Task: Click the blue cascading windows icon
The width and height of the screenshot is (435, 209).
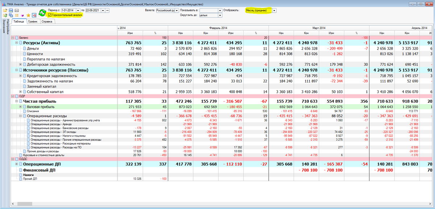Action: pos(11,16)
